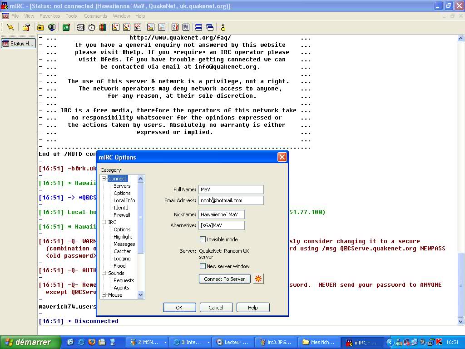Launch Firefox from the quick launch bar
The height and width of the screenshot is (349, 465).
pyautogui.click(x=92, y=342)
